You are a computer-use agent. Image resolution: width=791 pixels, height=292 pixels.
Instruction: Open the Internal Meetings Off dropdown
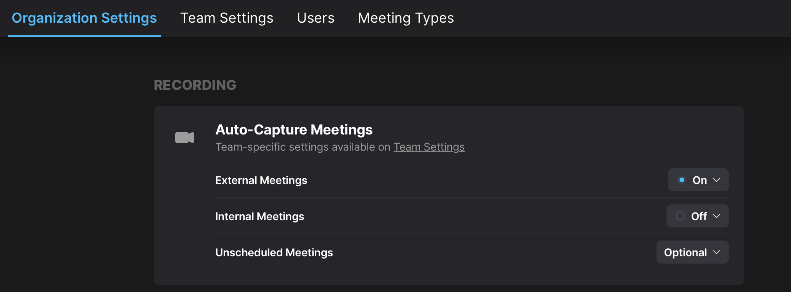[x=697, y=216]
